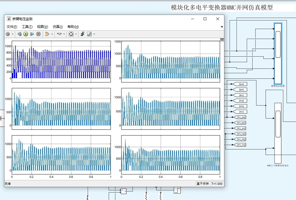Click the T=1.000 status bar entry
The width and height of the screenshot is (296, 200).
click(217, 184)
